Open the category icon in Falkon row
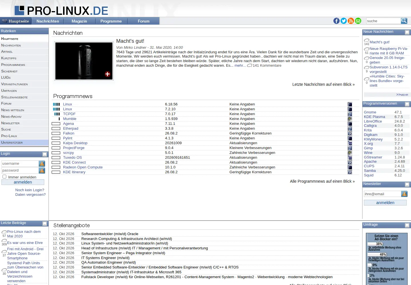Image resolution: width=411 pixels, height=285 pixels. (350, 133)
